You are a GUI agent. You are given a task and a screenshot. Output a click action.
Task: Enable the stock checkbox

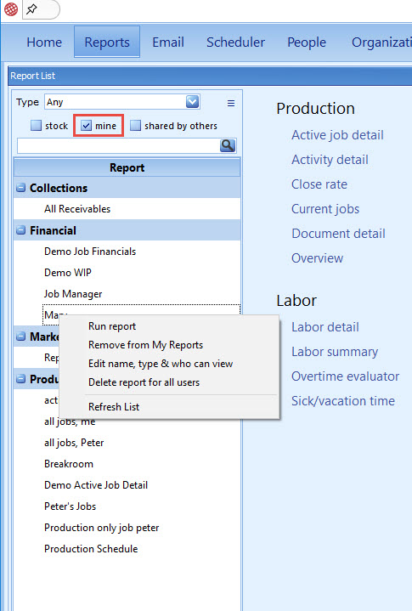37,126
